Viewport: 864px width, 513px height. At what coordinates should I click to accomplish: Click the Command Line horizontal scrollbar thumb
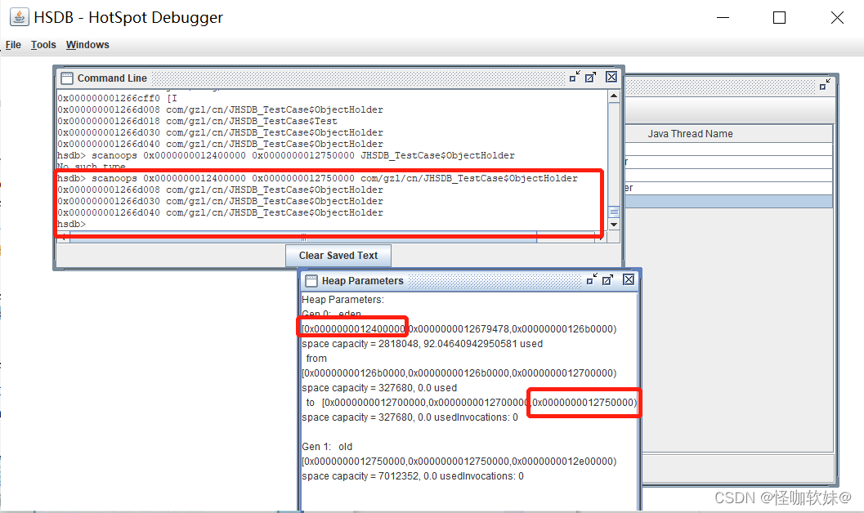[303, 238]
